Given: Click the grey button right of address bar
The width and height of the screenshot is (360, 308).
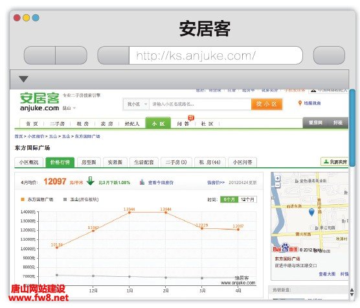Looking at the screenshot, I should click(x=329, y=55).
